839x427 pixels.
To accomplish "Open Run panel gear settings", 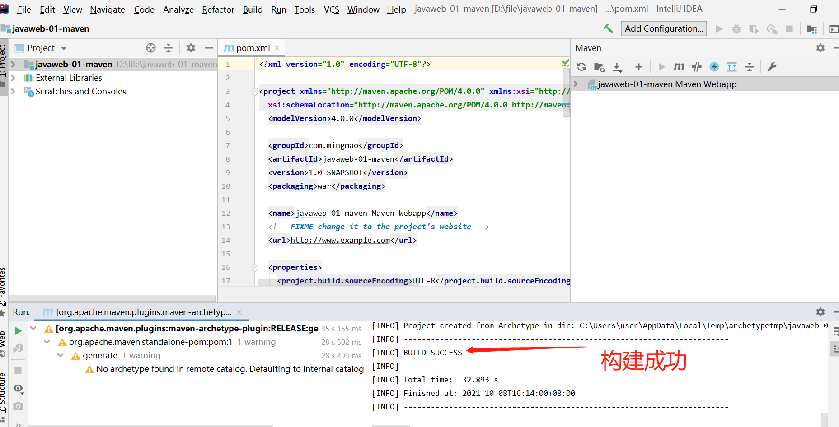I will pyautogui.click(x=820, y=312).
